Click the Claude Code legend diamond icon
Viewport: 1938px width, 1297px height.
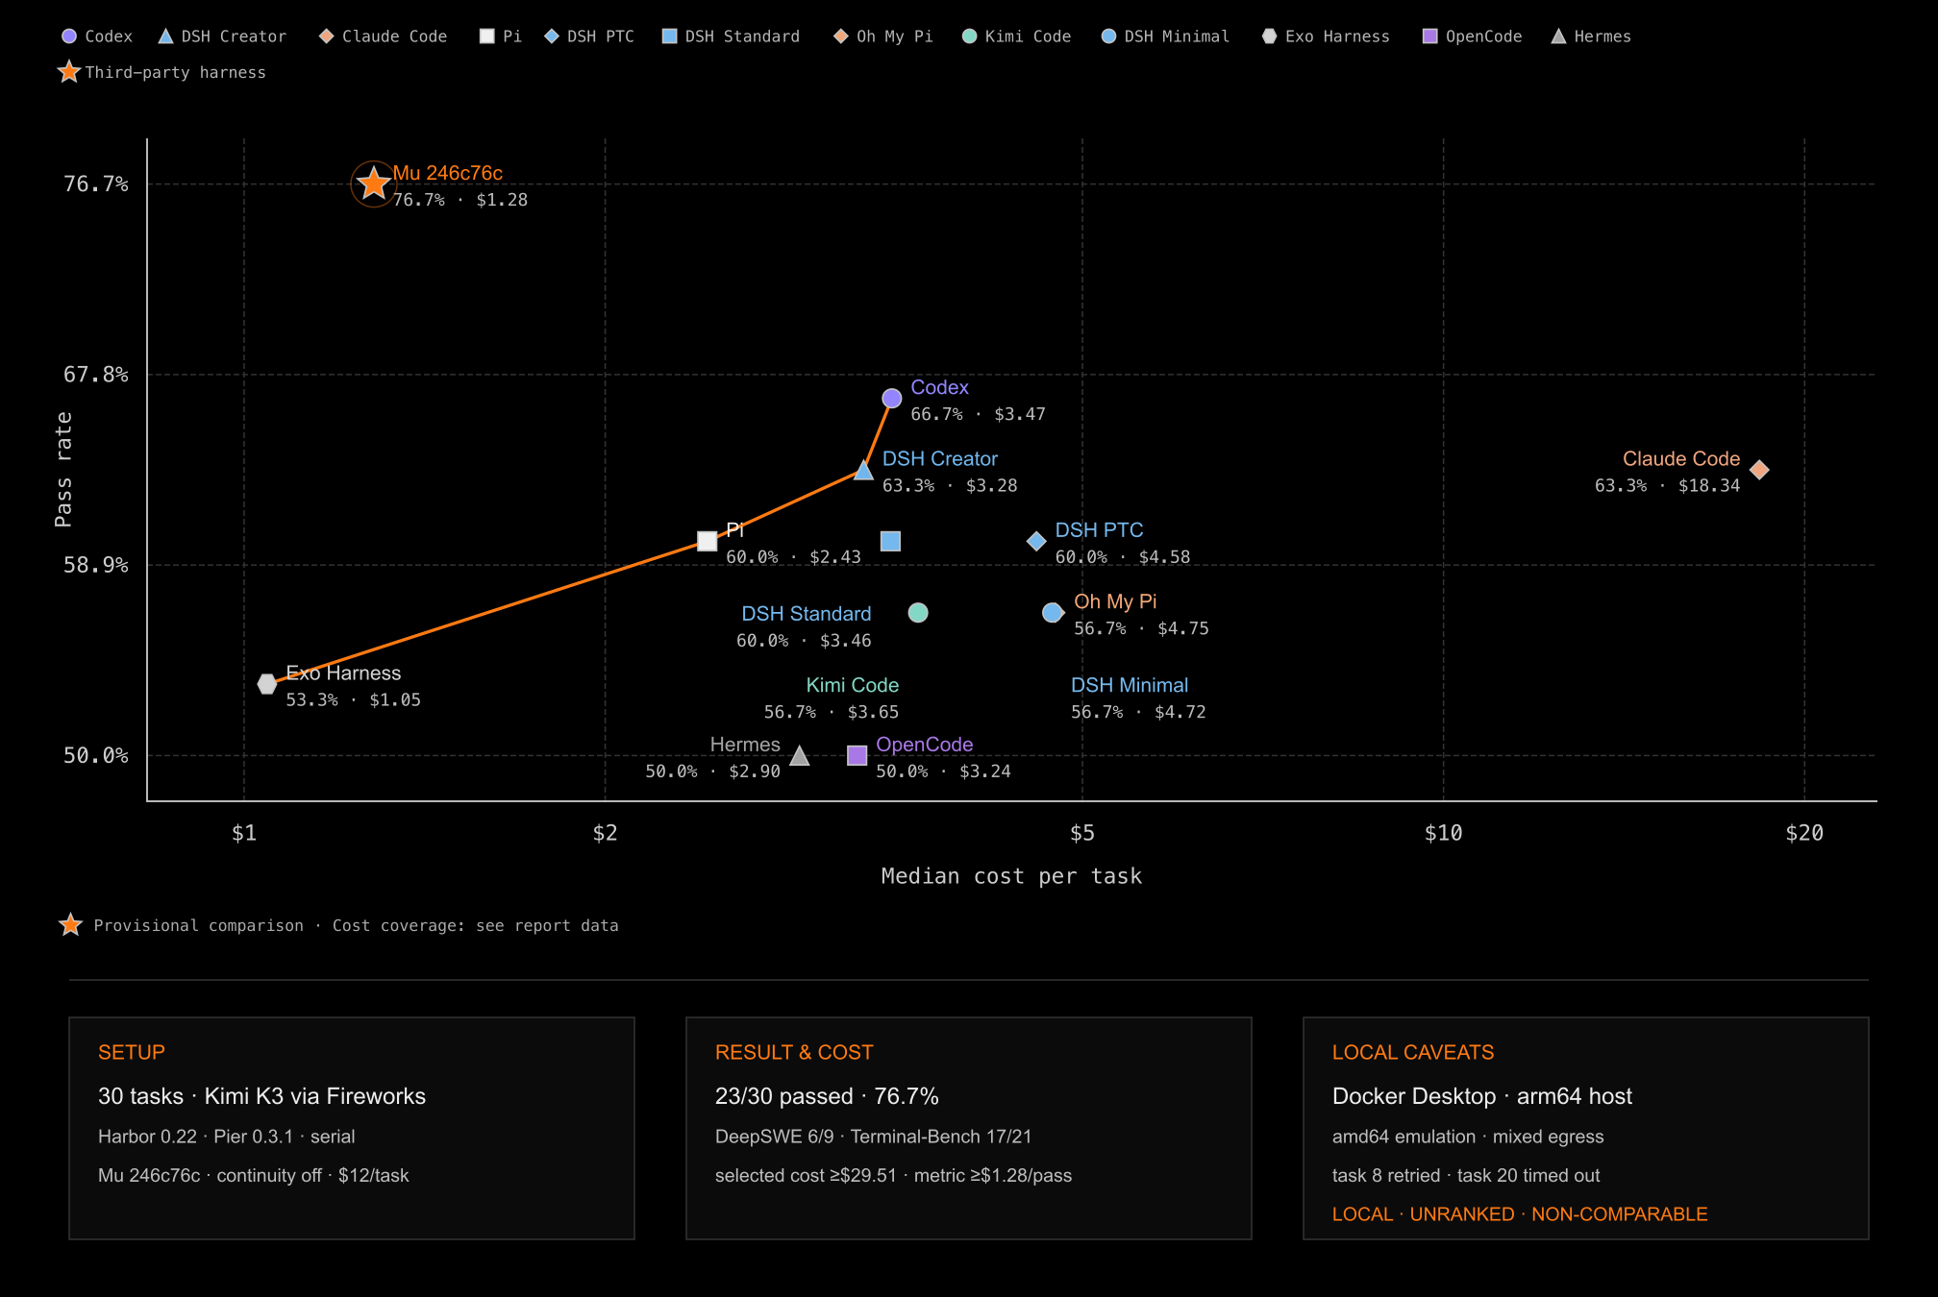point(327,37)
